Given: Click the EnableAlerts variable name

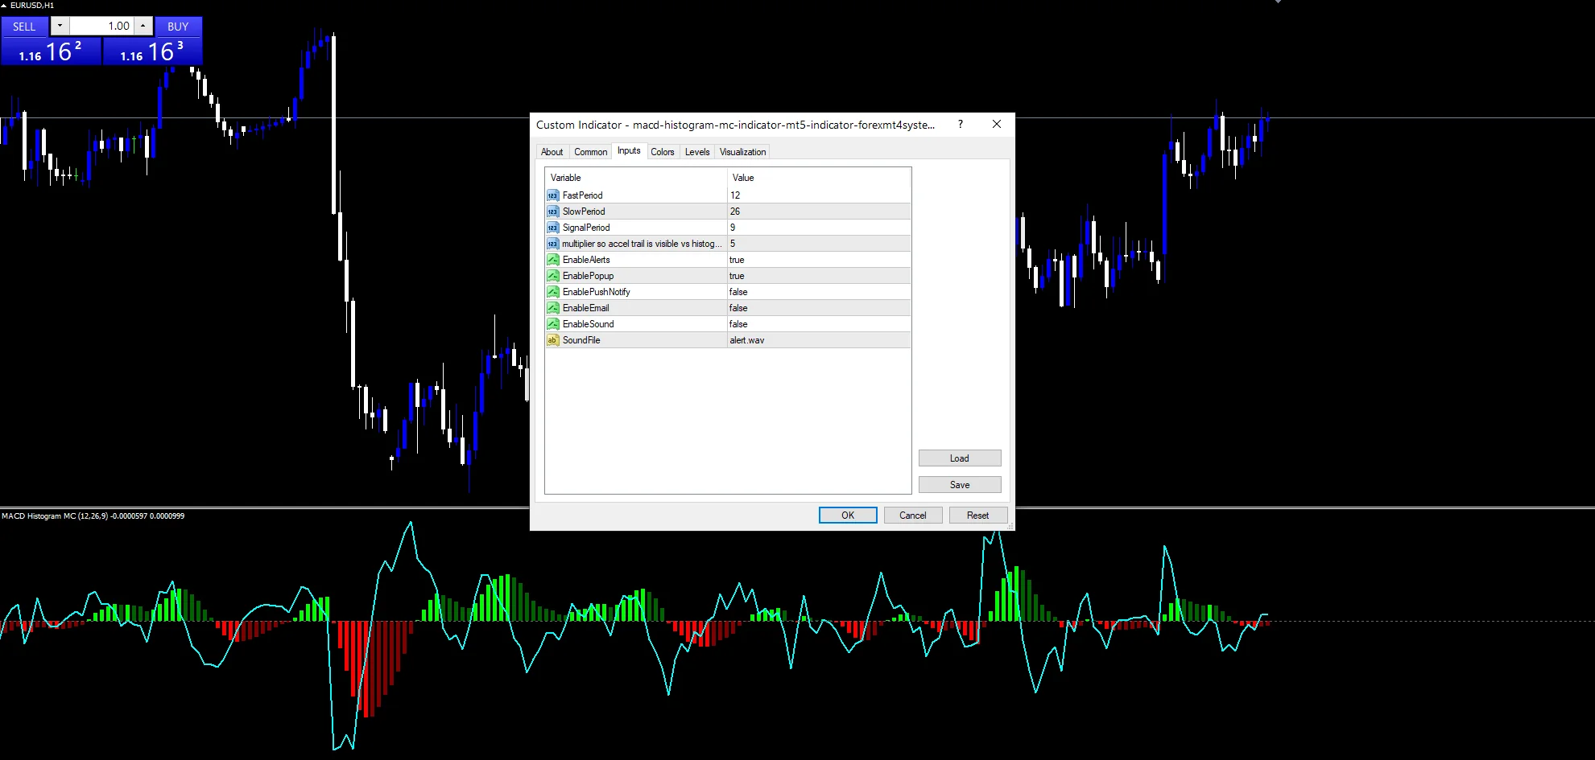Looking at the screenshot, I should tap(586, 260).
